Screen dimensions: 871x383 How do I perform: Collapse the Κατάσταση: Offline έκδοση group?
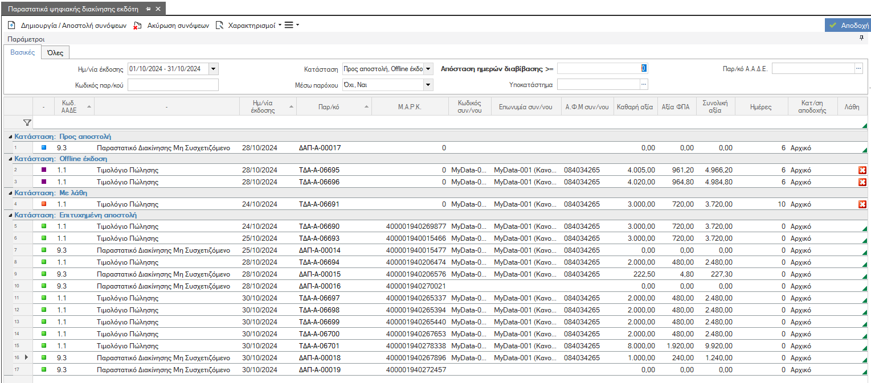[x=10, y=159]
